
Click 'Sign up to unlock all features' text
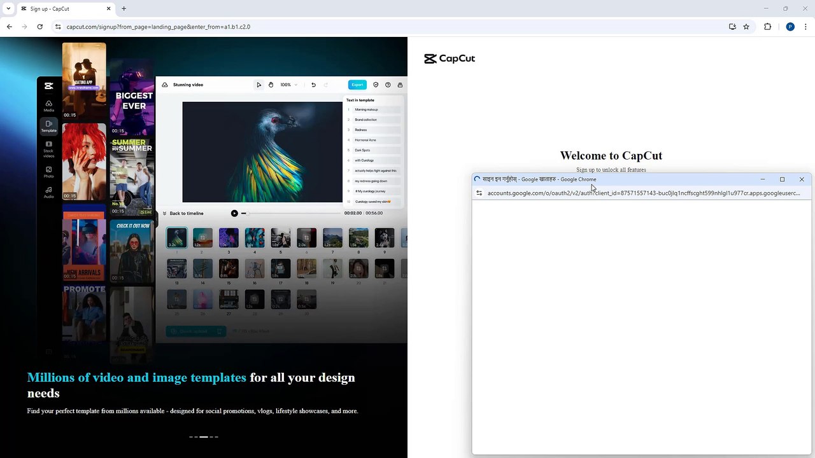(611, 170)
